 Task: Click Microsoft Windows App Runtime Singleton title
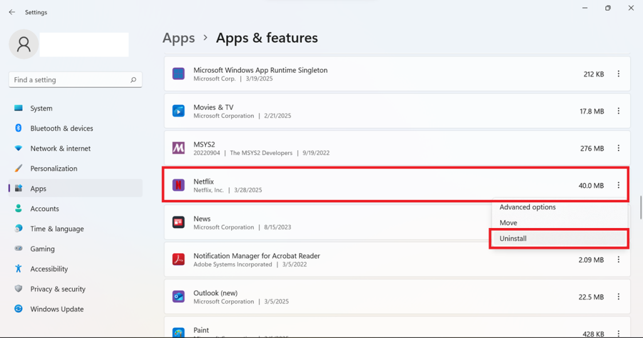pyautogui.click(x=261, y=70)
